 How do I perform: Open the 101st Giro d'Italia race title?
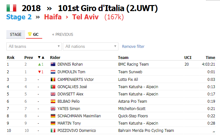pyautogui.click(x=108, y=8)
